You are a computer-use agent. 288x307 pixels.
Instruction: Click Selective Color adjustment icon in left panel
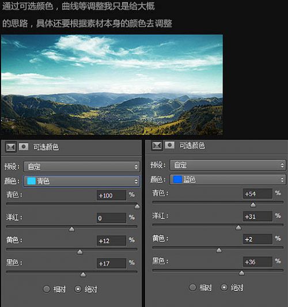tap(10, 147)
